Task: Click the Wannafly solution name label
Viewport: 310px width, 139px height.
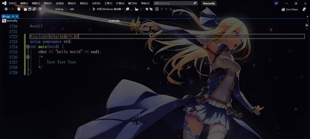Action: pos(209,3)
